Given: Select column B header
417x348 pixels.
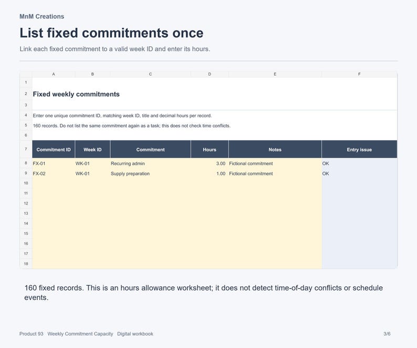Looking at the screenshot, I should (92, 74).
